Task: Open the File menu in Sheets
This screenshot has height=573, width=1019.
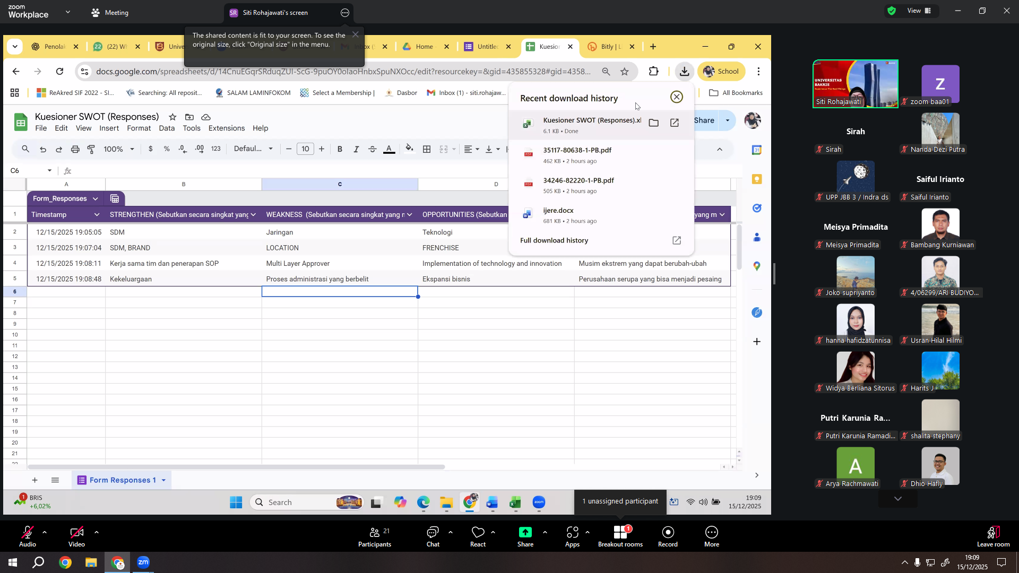Action: pos(41,128)
